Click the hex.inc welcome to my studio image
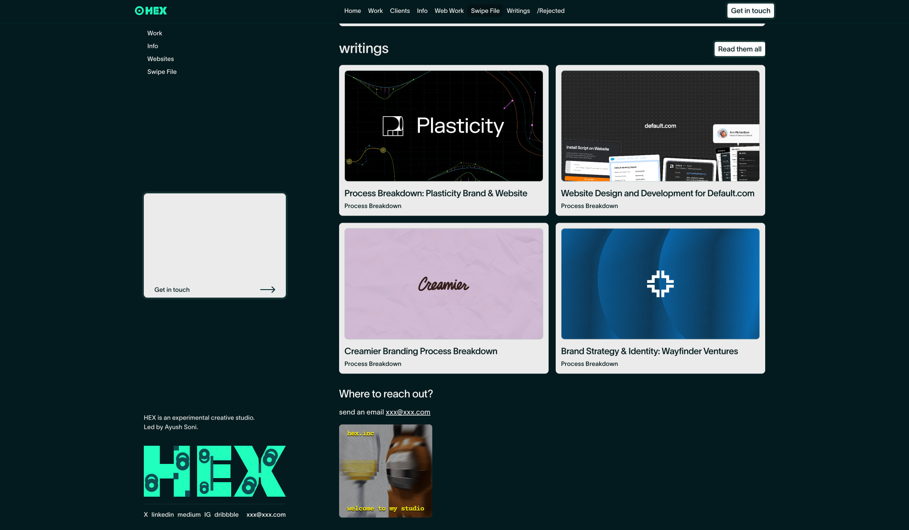Image resolution: width=909 pixels, height=530 pixels. click(x=386, y=471)
